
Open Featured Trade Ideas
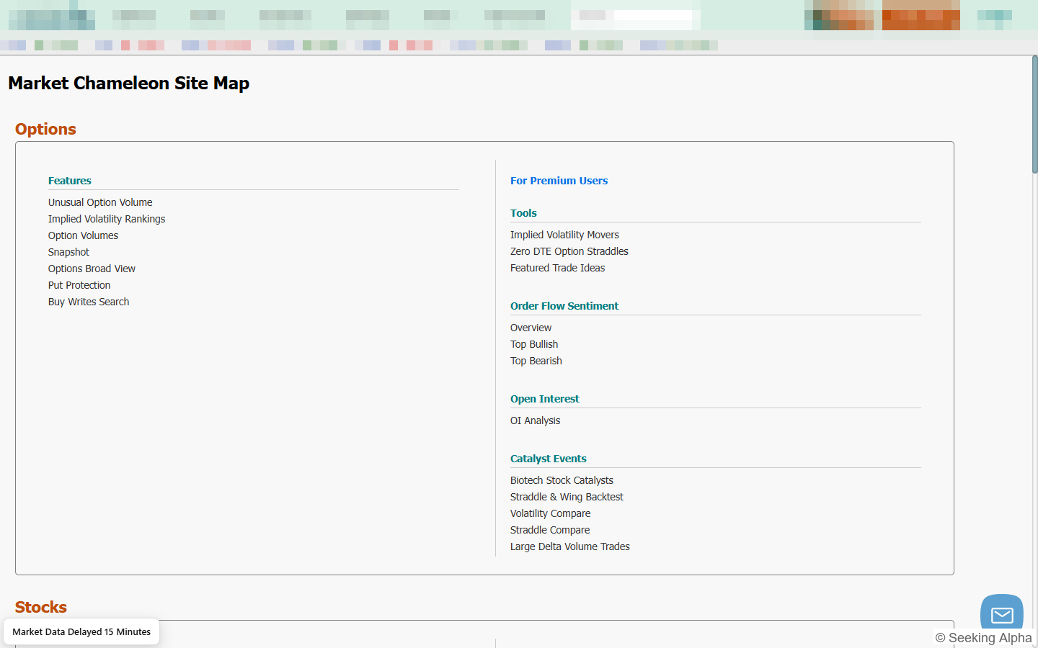tap(557, 268)
